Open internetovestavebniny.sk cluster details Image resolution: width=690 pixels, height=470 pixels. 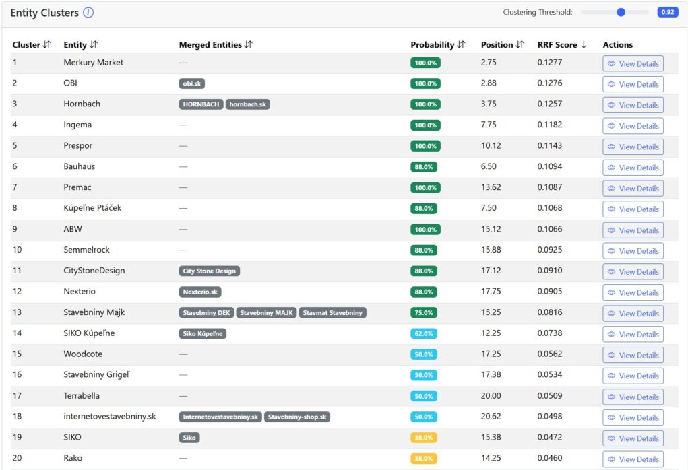(x=633, y=417)
